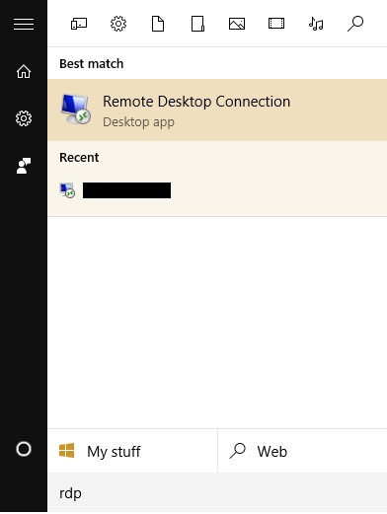The height and width of the screenshot is (514, 387).
Task: Filter results by Photos
Action: [237, 24]
